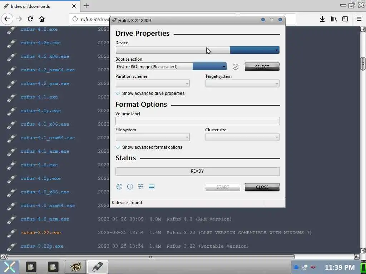Click the blue tray icon near clock

click(296, 267)
